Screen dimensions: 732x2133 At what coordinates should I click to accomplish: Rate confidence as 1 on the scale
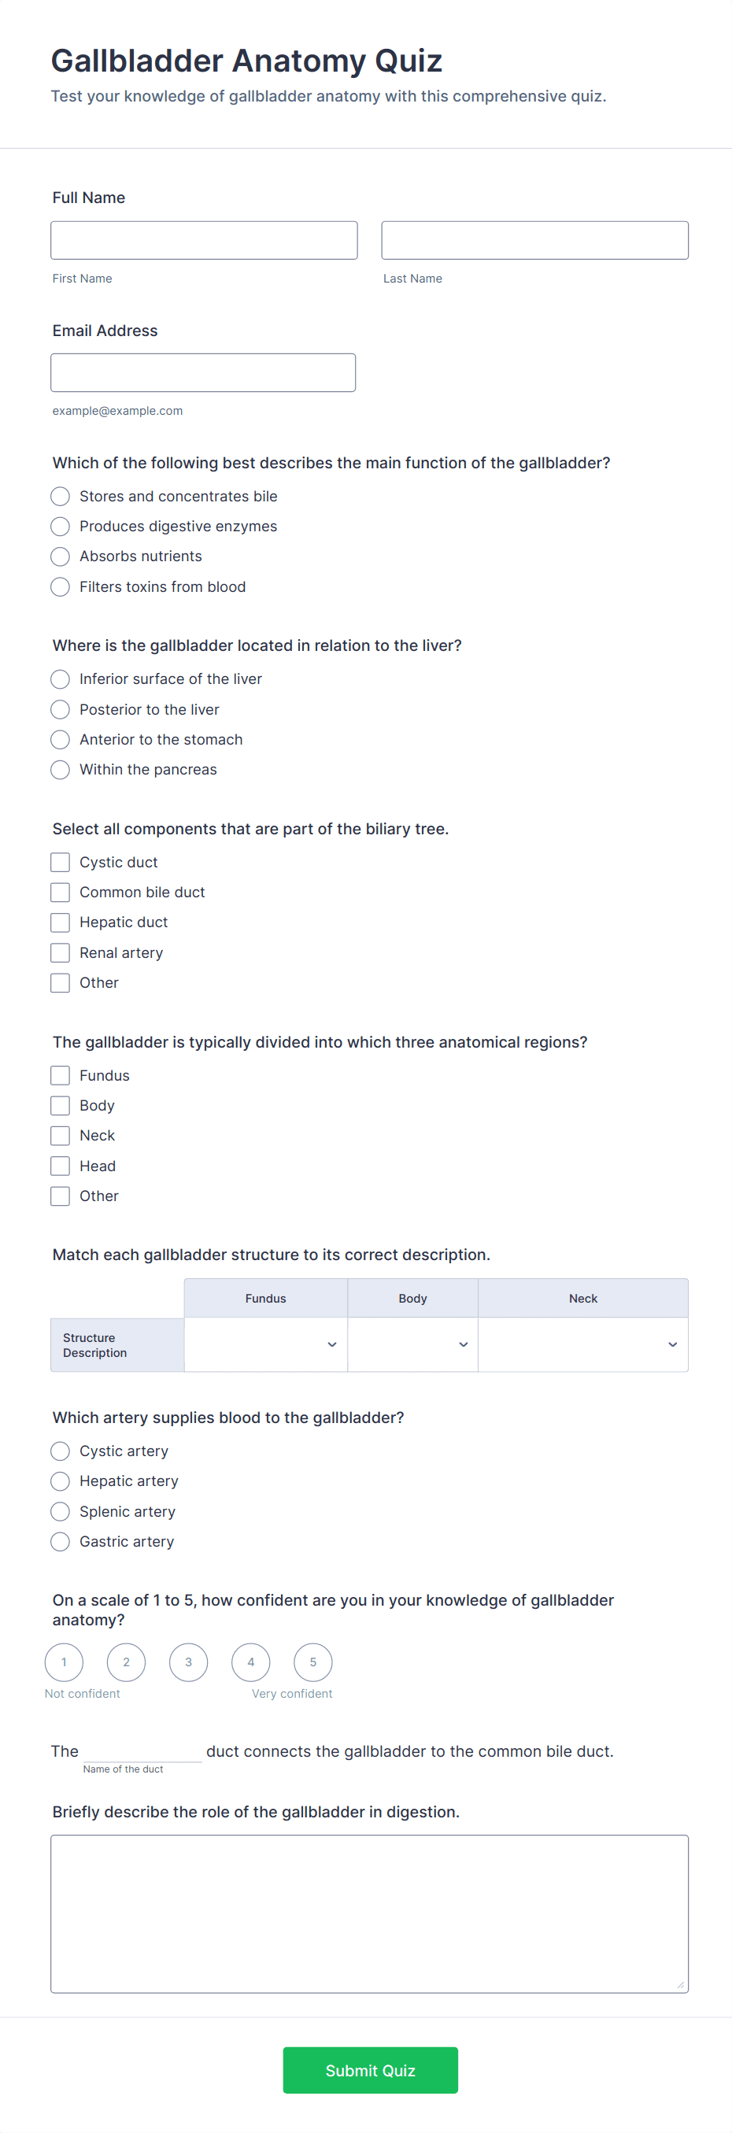(64, 1662)
